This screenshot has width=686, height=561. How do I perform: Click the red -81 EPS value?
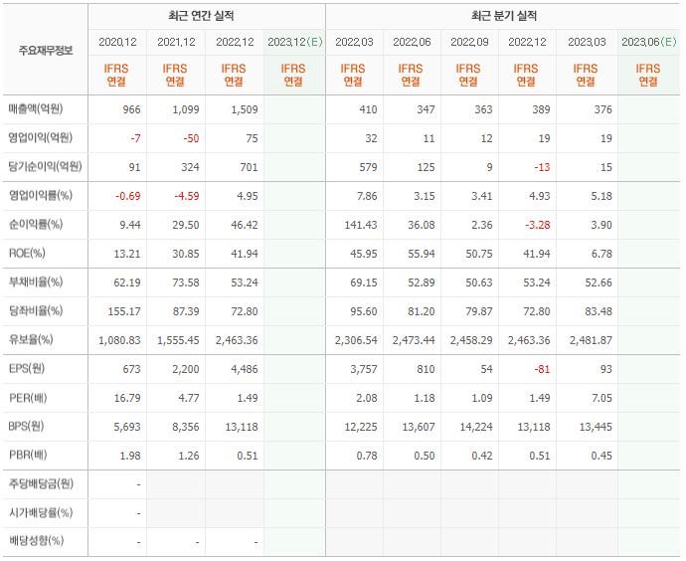[542, 370]
